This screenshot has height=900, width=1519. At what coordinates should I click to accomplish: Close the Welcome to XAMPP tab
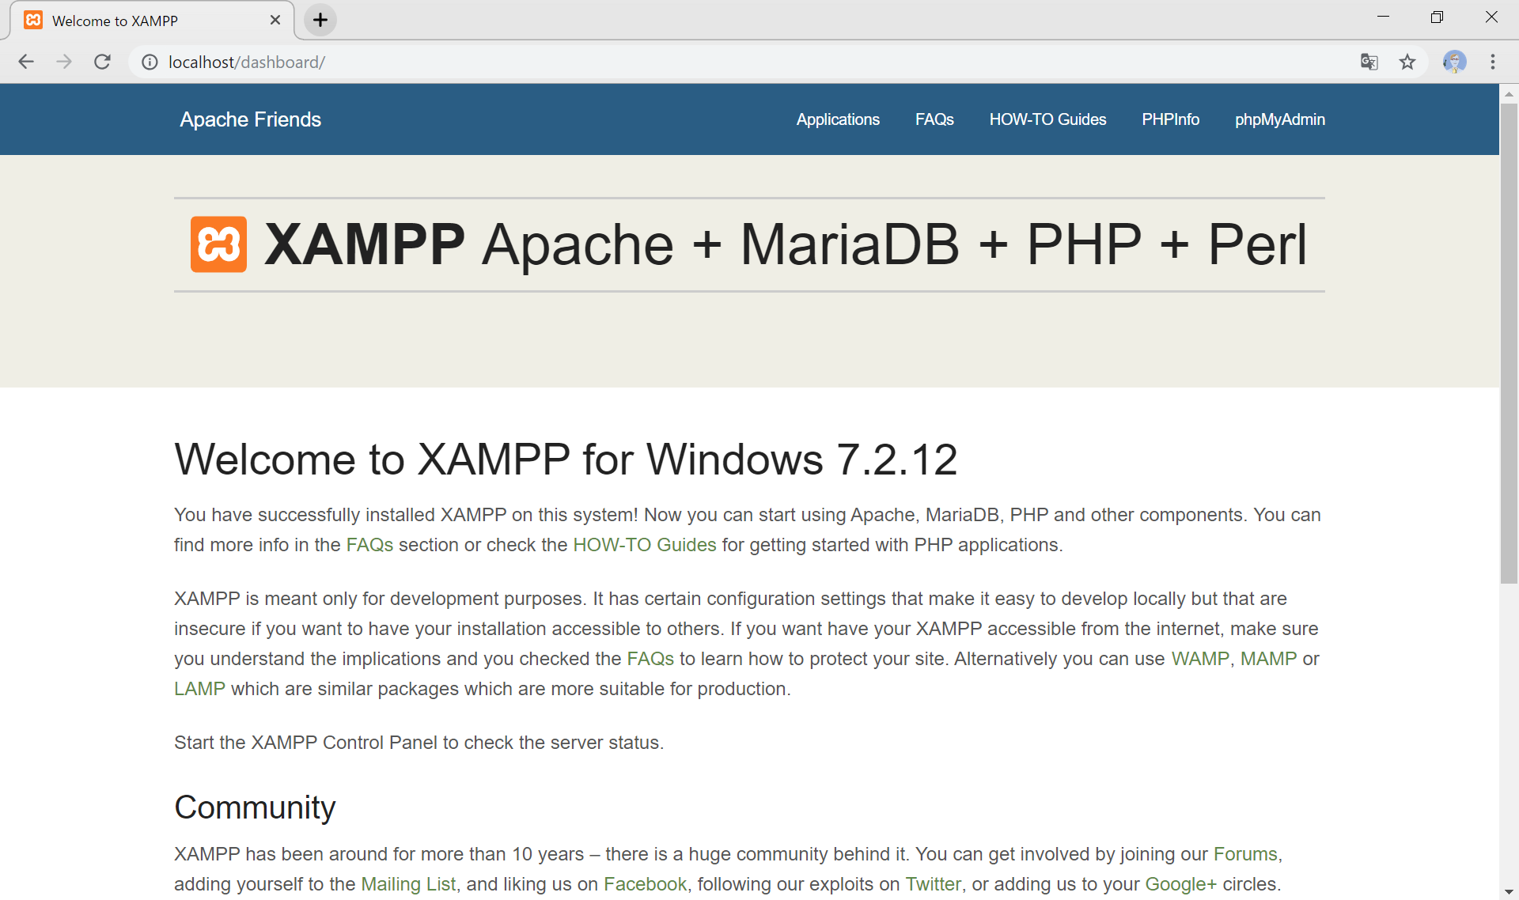pos(275,20)
